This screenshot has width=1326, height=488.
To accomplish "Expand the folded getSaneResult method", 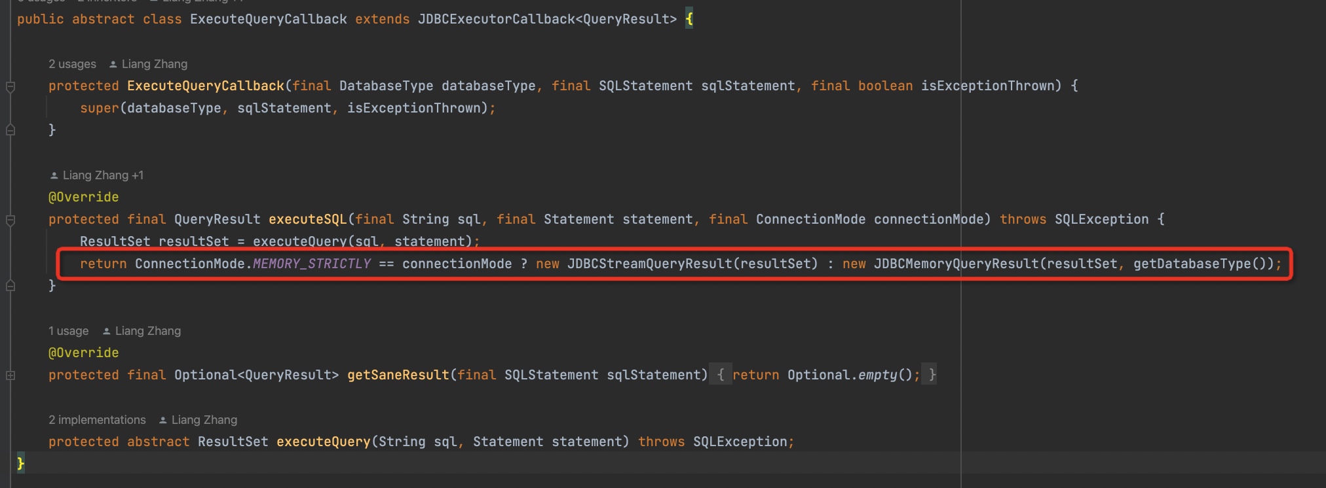I will (x=10, y=375).
